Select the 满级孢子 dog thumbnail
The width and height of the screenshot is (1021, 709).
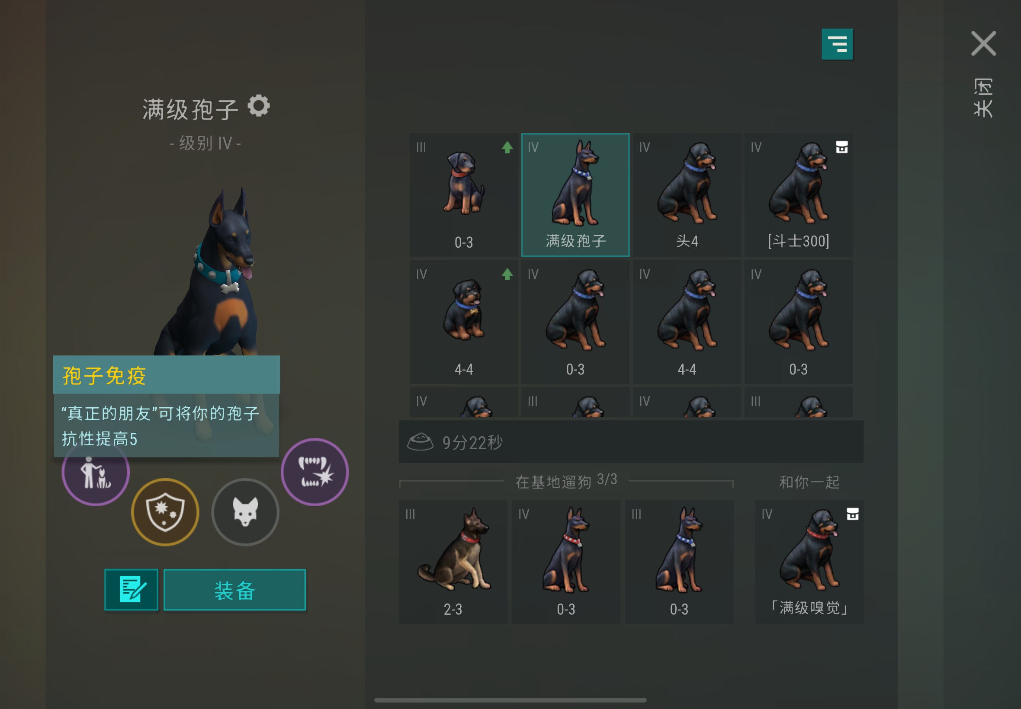click(x=576, y=195)
